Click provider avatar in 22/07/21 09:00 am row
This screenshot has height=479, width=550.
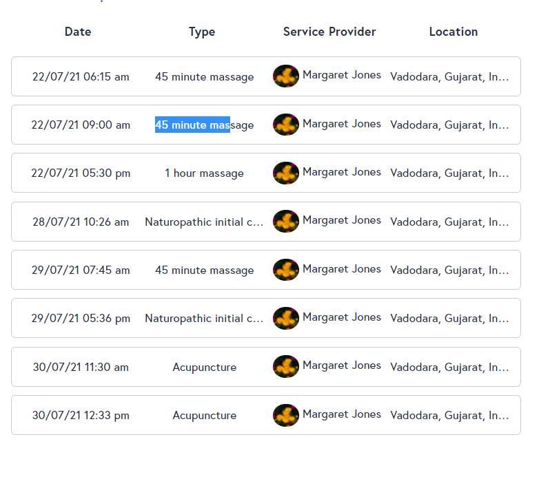[x=286, y=125]
